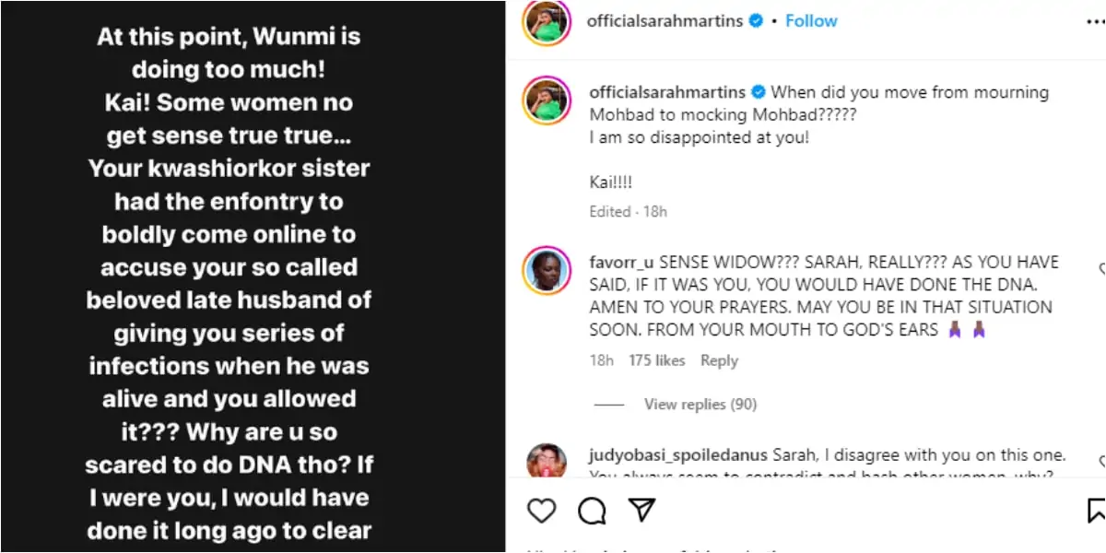Like judyobasi_spoiledanus's comment with heart
Screen dimensions: 1106x553
click(1102, 459)
